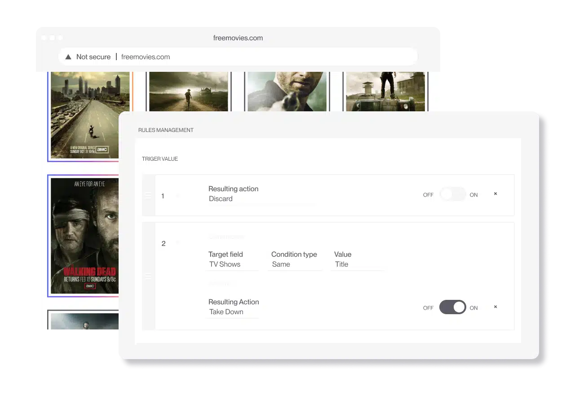Viewport: 575px width, 395px height.
Task: Click the browser tab title 'freemovies.com'
Action: (x=238, y=38)
